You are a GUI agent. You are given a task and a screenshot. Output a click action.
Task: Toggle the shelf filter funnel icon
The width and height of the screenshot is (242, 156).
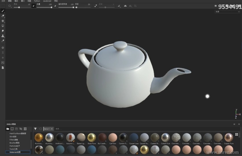pos(35,129)
